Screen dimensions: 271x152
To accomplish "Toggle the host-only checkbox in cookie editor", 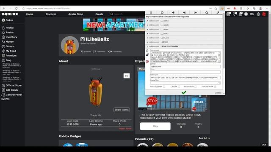I will pyautogui.click(x=164, y=87).
